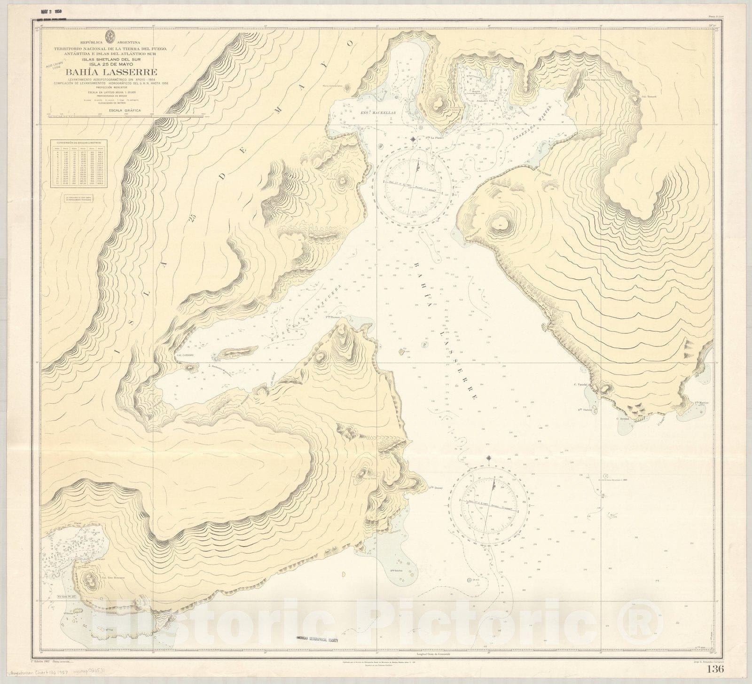Click 'ISLAS SHETLAND DEL SUR' subtitle

point(111,60)
